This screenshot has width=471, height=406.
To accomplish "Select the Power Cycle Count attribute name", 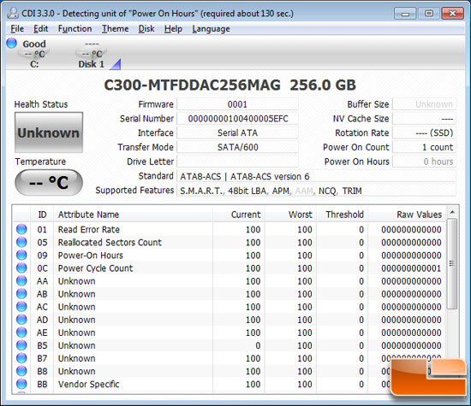I will coord(95,268).
